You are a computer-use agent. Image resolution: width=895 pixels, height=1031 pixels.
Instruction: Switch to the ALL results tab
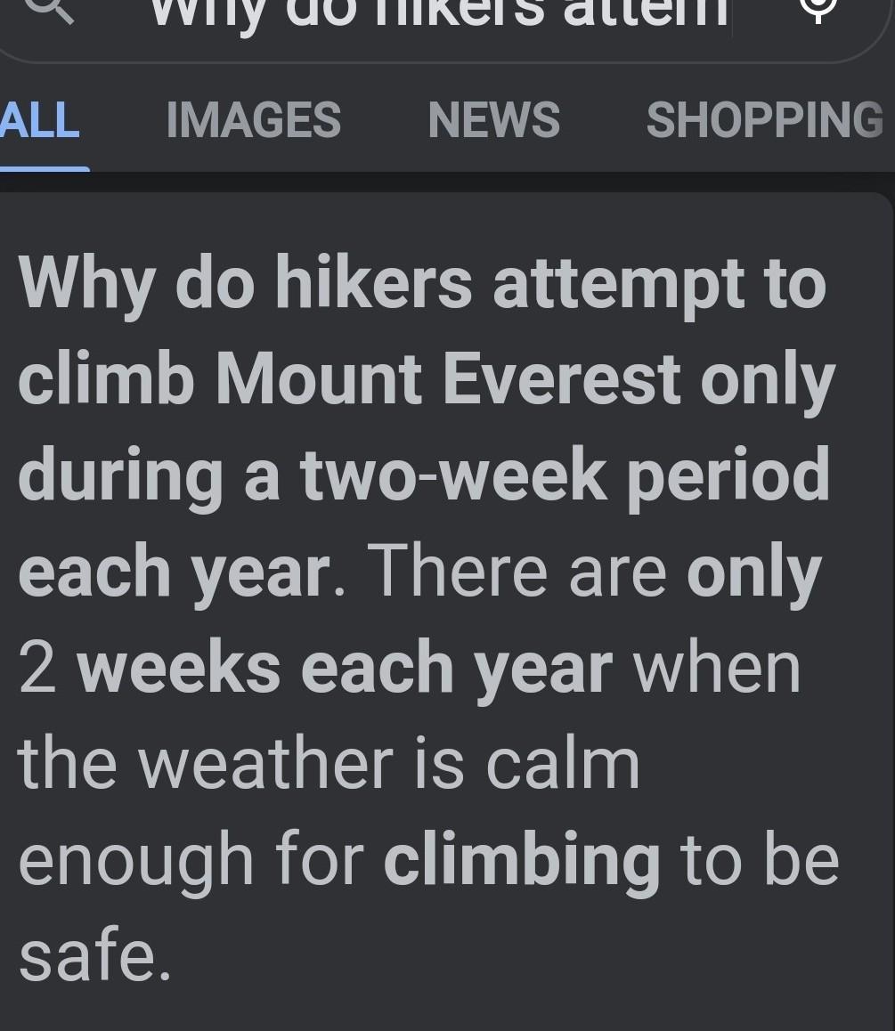tap(40, 120)
